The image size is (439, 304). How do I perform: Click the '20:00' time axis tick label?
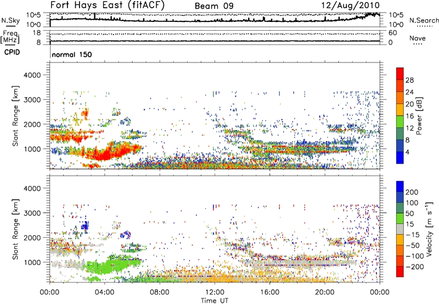(x=325, y=292)
